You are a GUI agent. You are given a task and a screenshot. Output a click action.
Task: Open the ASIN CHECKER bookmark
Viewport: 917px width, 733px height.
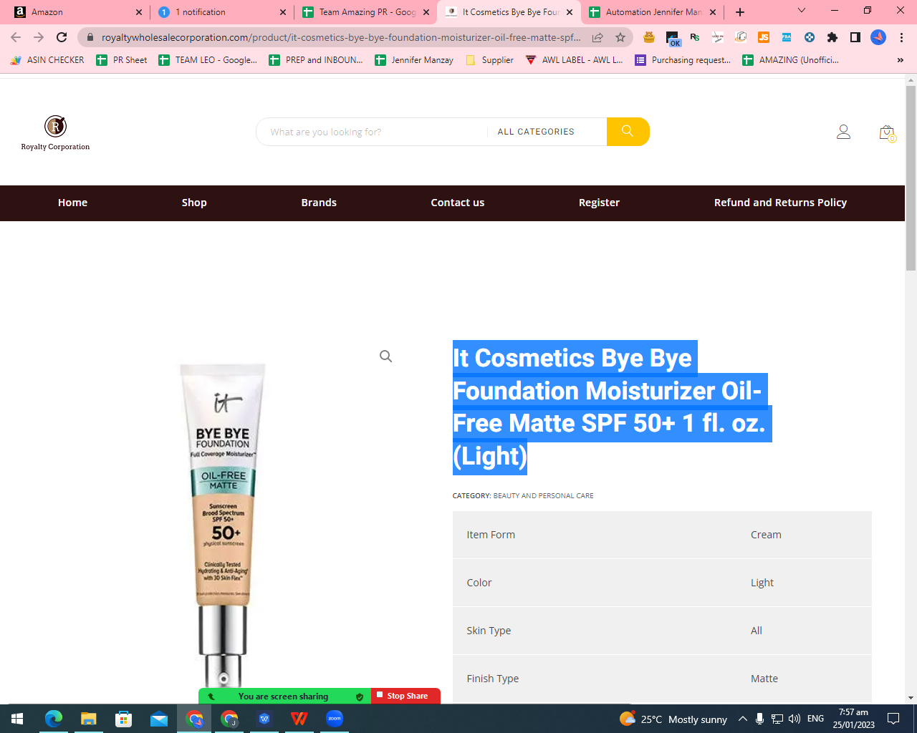(x=47, y=60)
